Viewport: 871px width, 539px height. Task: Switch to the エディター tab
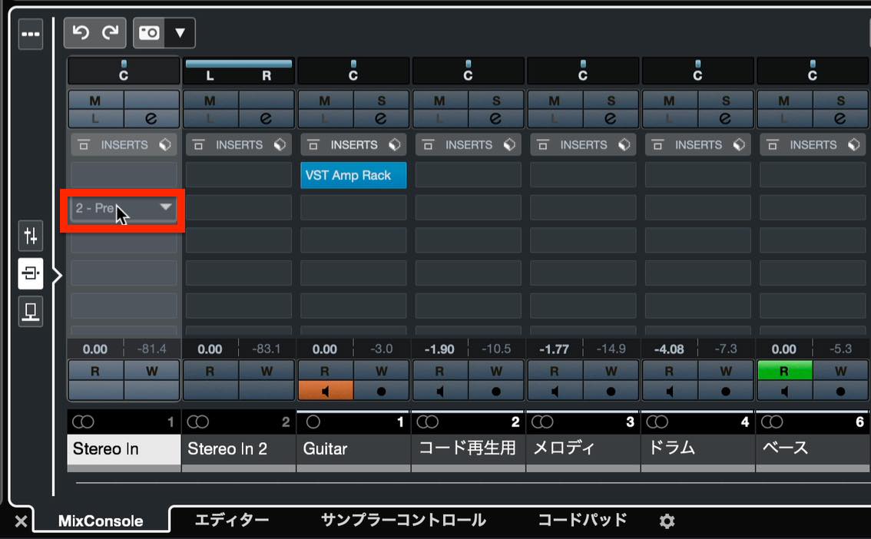(x=232, y=520)
